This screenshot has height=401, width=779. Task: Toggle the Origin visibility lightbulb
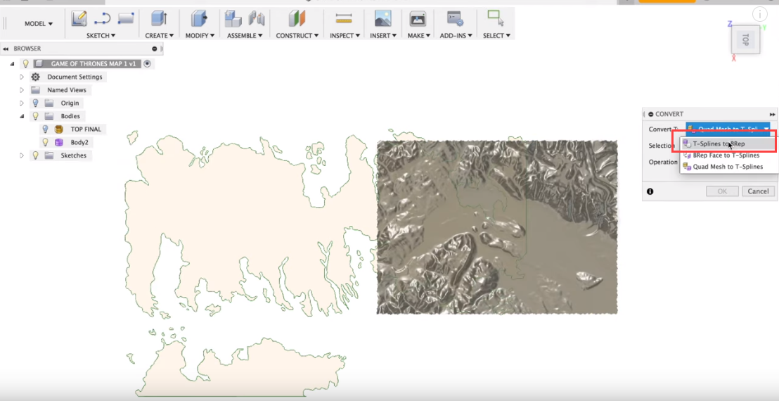tap(35, 103)
